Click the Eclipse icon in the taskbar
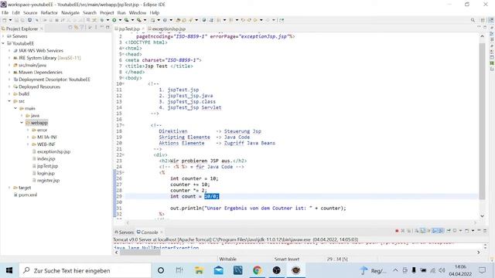The height and width of the screenshot is (278, 495). (295, 270)
